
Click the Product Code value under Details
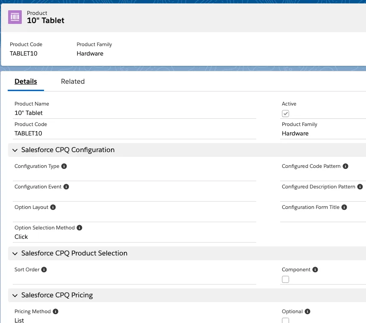click(x=28, y=133)
